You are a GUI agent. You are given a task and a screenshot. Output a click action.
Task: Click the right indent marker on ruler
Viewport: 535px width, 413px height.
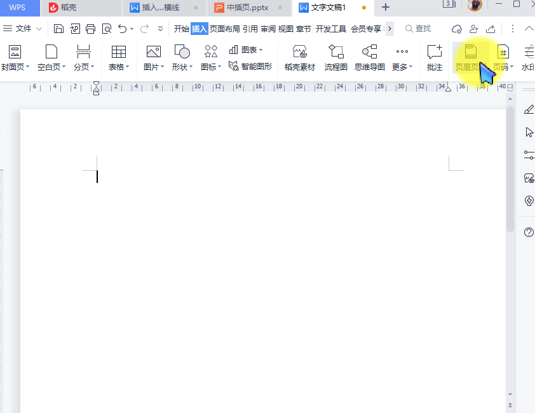pyautogui.click(x=449, y=89)
